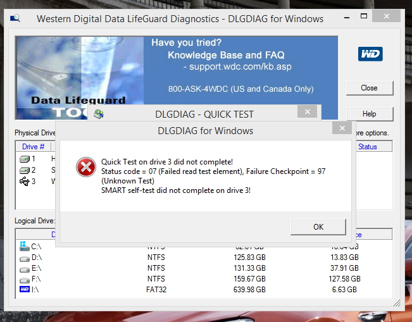
Task: Click the 13.83 GB free space cell
Action: [344, 257]
